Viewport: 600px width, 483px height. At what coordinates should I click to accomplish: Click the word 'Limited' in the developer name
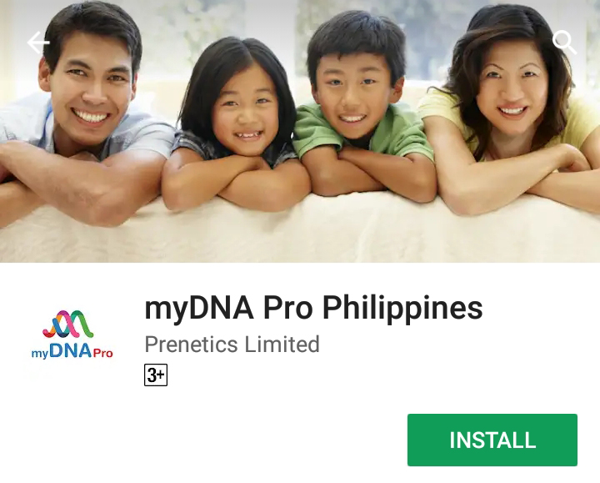tap(282, 344)
